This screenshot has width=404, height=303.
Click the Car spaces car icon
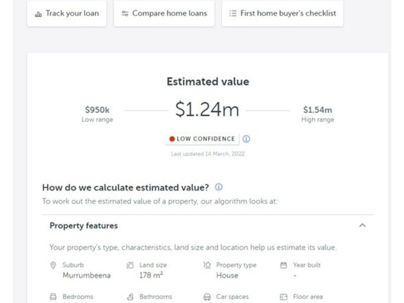[207, 297]
